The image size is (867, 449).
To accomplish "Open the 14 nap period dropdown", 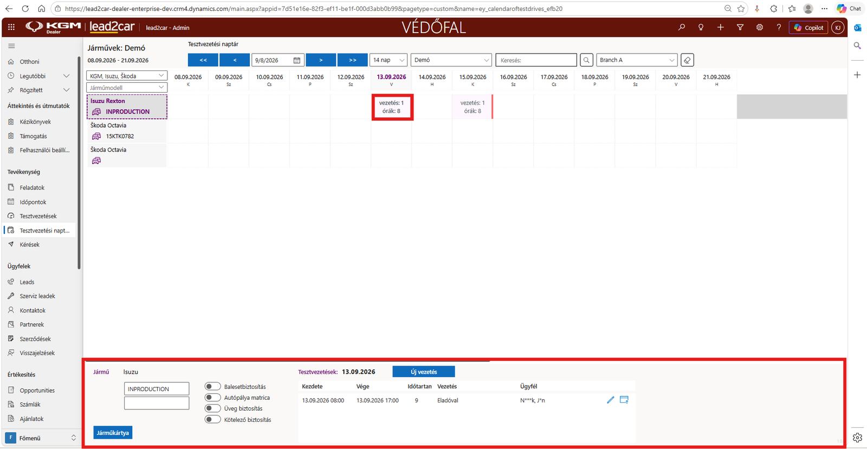I will coord(389,60).
